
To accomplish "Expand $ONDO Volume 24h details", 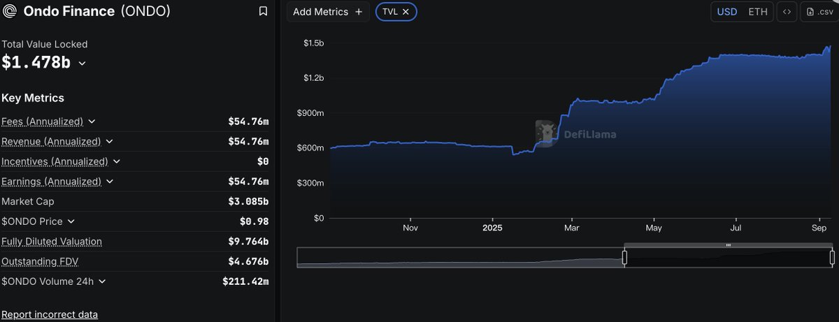I will (102, 281).
